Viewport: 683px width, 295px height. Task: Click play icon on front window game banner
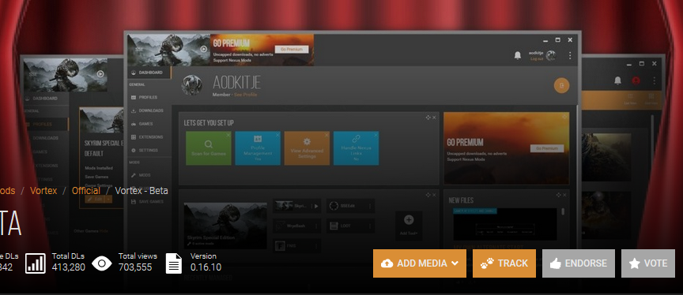203,50
